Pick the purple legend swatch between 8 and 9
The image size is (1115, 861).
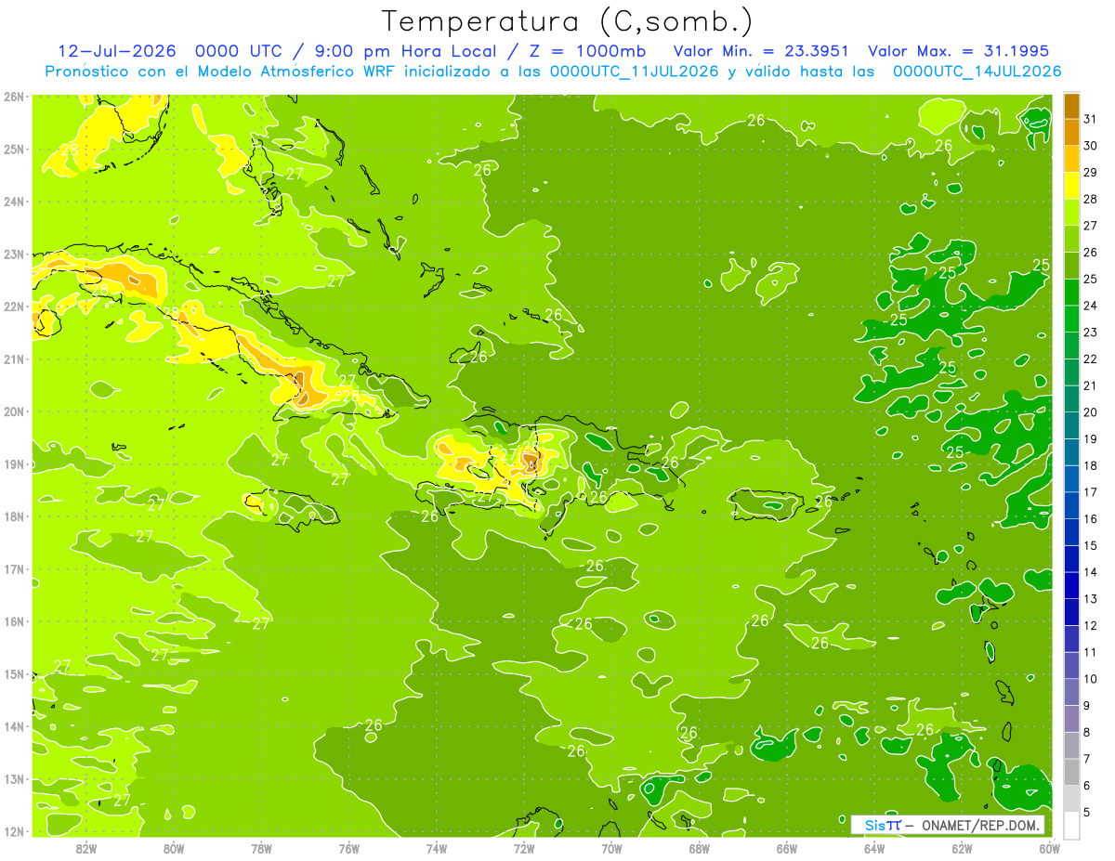(x=1071, y=719)
